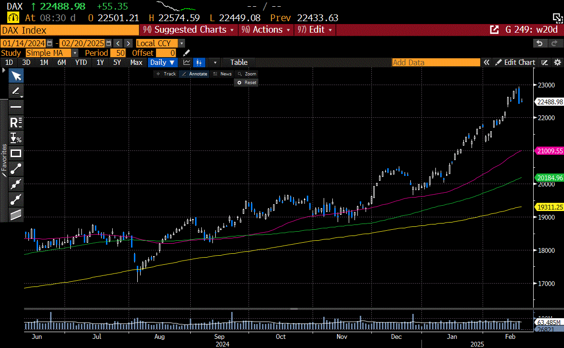Select Max time range
The height and width of the screenshot is (348, 564).
coord(136,62)
